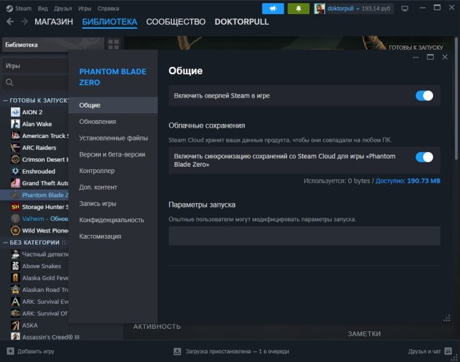Image resolution: width=460 pixels, height=362 pixels.
Task: Select Alaska Gold Fever game icon
Action: coord(15,278)
